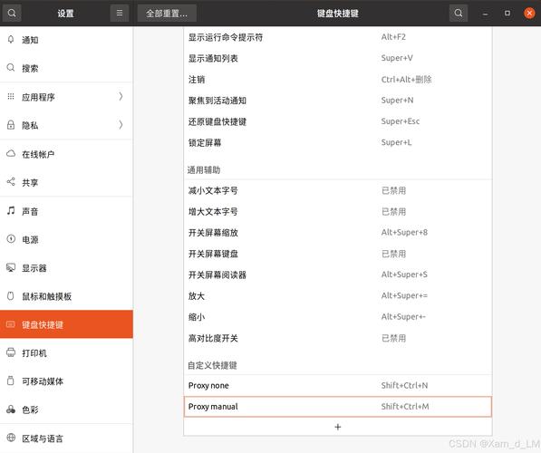The height and width of the screenshot is (453, 541).
Task: Add a custom shortcut with plus button
Action: [x=338, y=427]
